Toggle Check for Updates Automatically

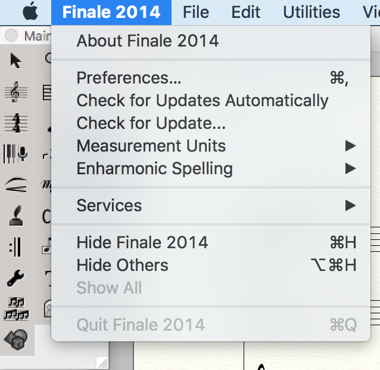(203, 101)
